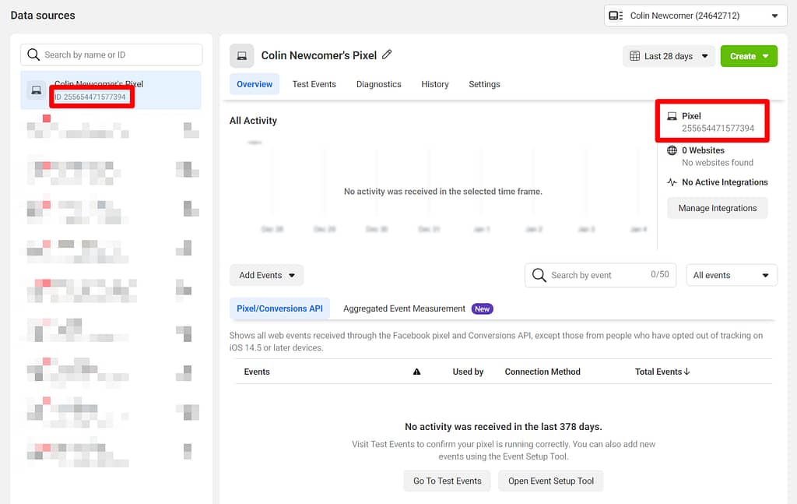Click the activity pulse icon by integrations
Screen dimensions: 797x504
[672, 182]
